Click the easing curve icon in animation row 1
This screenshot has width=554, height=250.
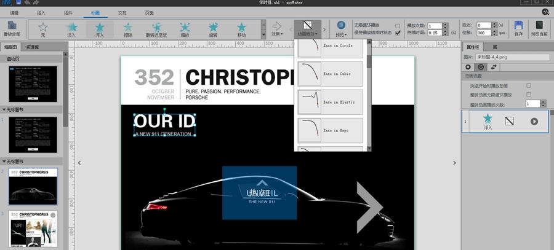click(509, 121)
